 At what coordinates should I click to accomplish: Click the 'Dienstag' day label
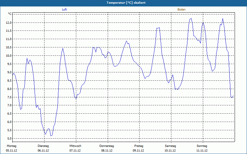[43, 146]
